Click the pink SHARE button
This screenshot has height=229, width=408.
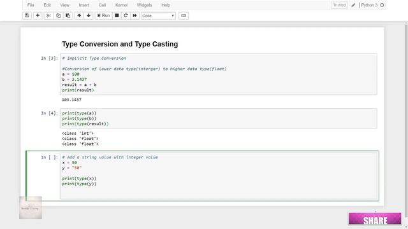(375, 219)
